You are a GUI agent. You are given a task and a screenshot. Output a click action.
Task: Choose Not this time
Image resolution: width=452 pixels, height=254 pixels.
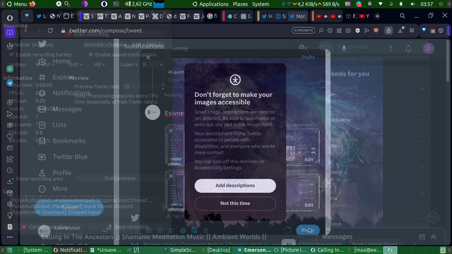point(235,203)
